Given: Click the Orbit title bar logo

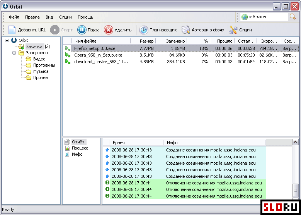Looking at the screenshot, I should coord(5,6).
